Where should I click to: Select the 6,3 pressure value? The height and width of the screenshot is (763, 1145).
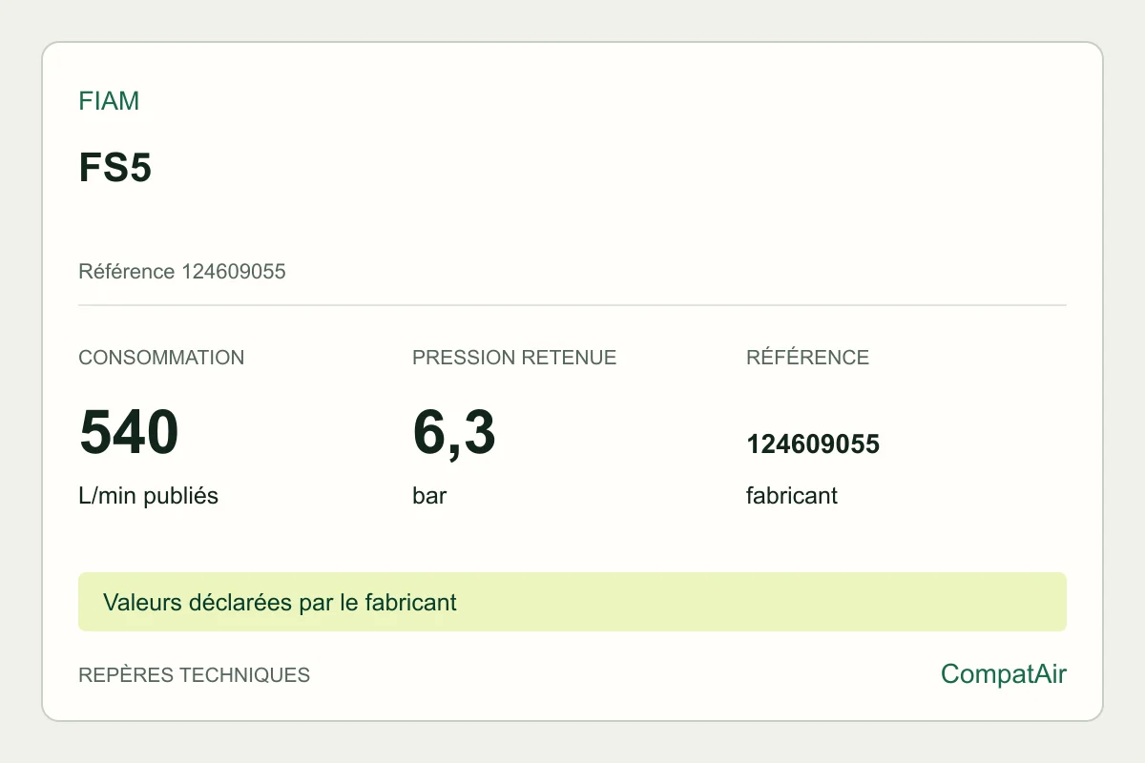[454, 432]
